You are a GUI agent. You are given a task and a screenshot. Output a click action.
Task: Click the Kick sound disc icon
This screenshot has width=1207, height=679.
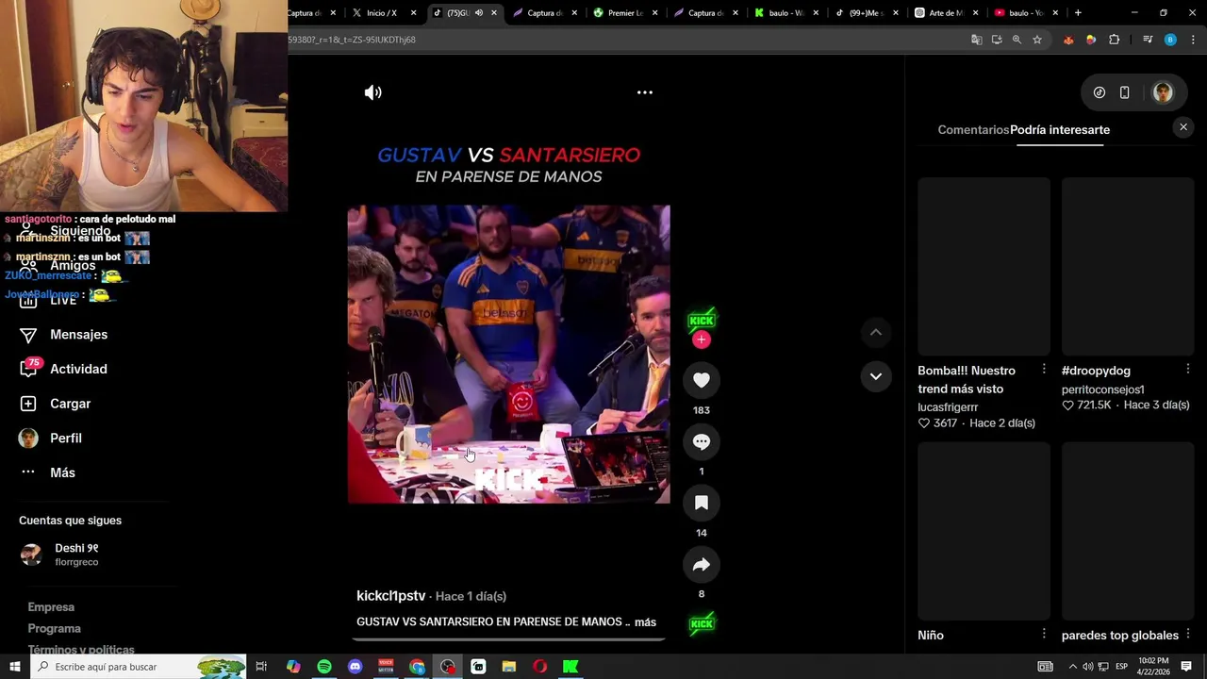pyautogui.click(x=702, y=624)
